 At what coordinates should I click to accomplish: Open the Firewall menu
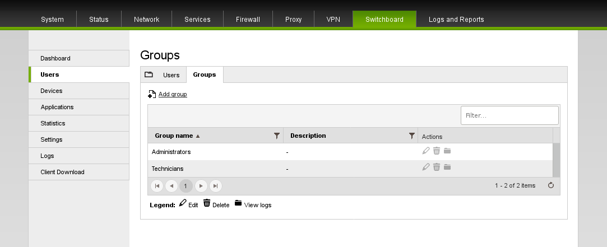248,19
